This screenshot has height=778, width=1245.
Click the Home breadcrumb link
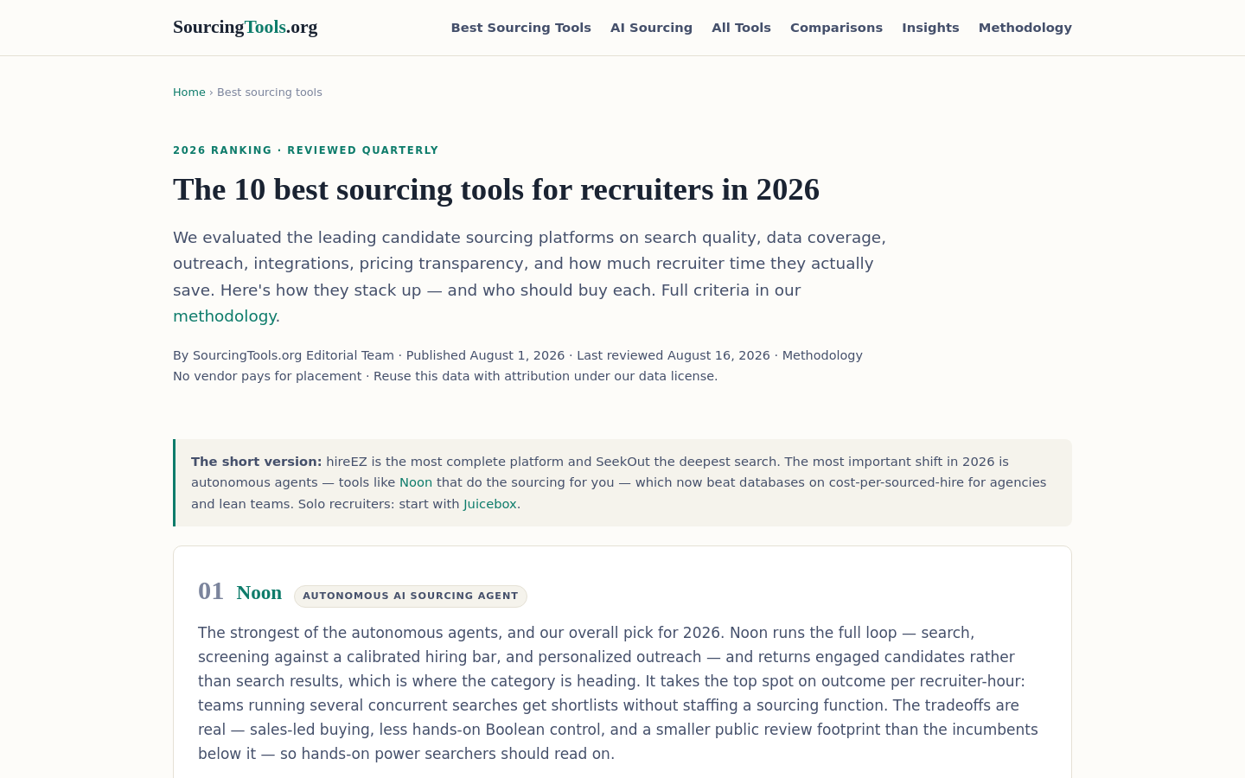tap(189, 92)
